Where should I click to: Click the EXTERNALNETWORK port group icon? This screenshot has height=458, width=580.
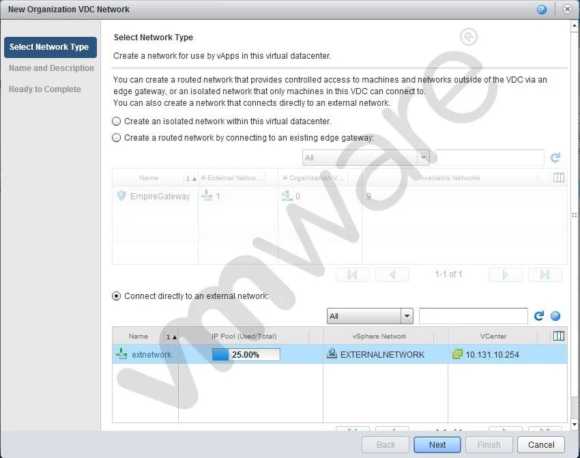pyautogui.click(x=332, y=354)
